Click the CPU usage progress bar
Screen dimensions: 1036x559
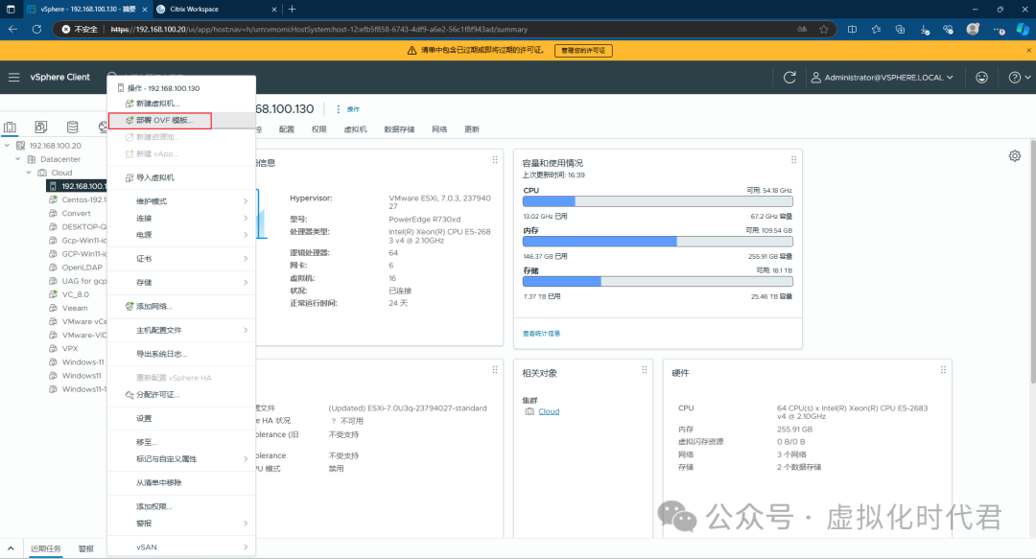(657, 201)
